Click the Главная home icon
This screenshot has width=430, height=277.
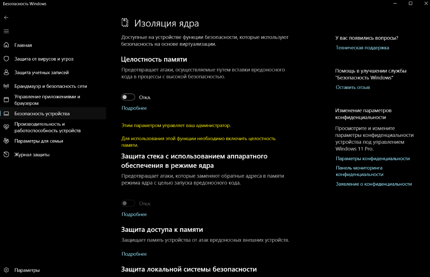click(x=6, y=45)
